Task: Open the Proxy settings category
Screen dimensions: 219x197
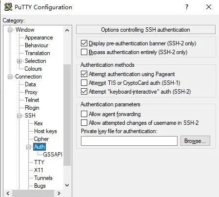Action: (31, 92)
